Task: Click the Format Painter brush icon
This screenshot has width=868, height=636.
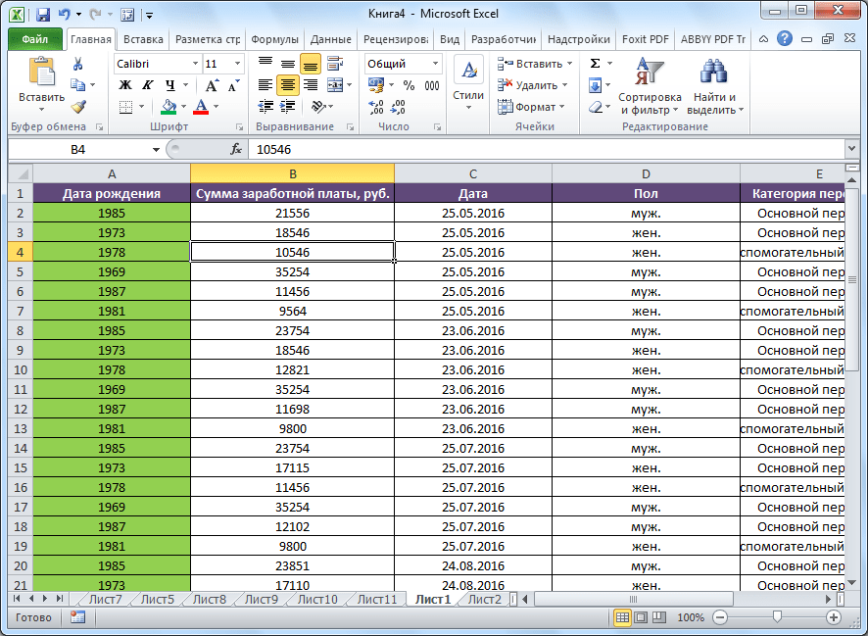Action: [78, 107]
